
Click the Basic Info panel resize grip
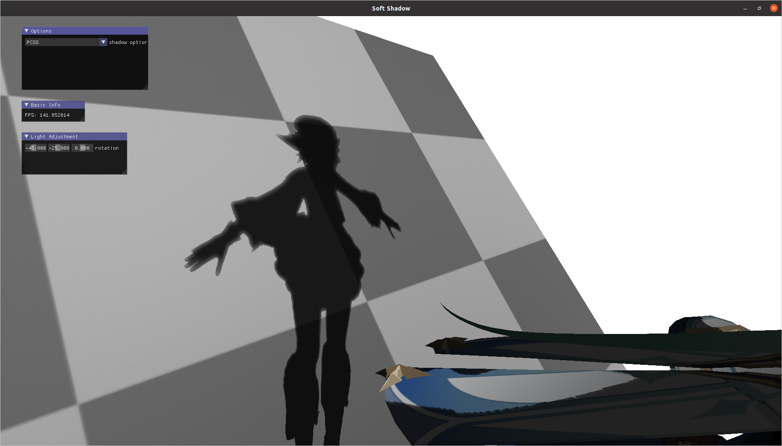tap(82, 118)
